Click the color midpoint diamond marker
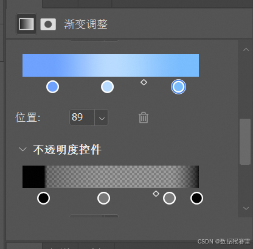Image resolution: width=253 pixels, height=249 pixels. (144, 82)
